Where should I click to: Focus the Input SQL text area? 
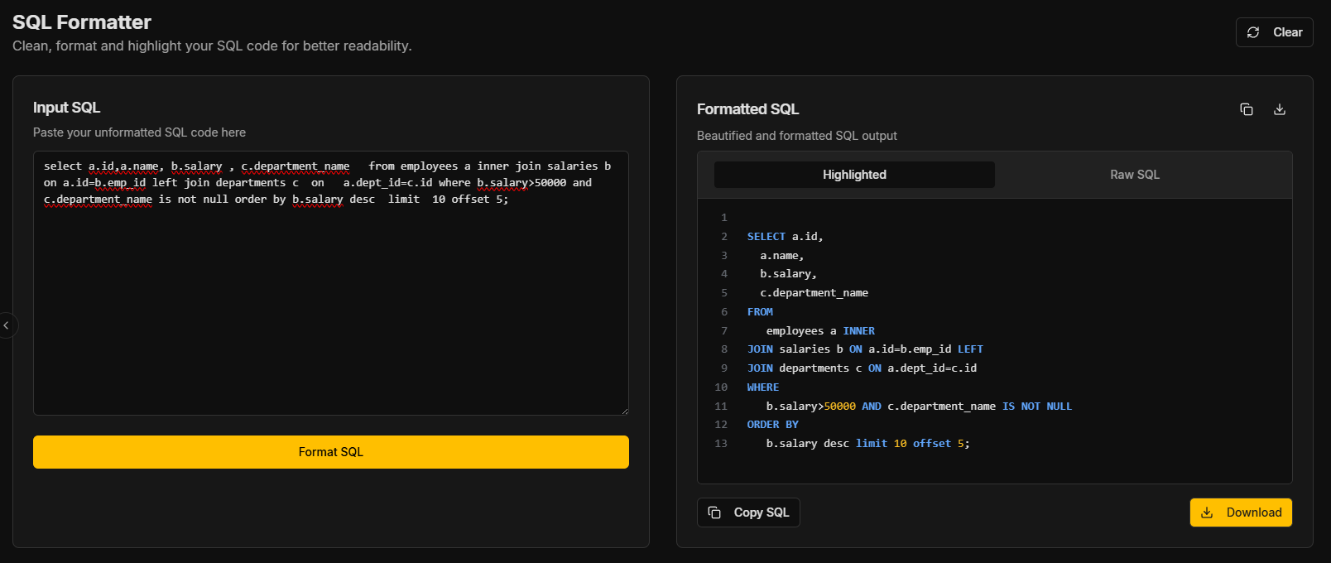[x=331, y=283]
